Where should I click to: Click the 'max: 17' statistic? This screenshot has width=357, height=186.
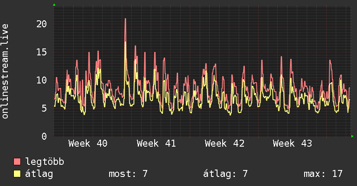click(x=323, y=174)
